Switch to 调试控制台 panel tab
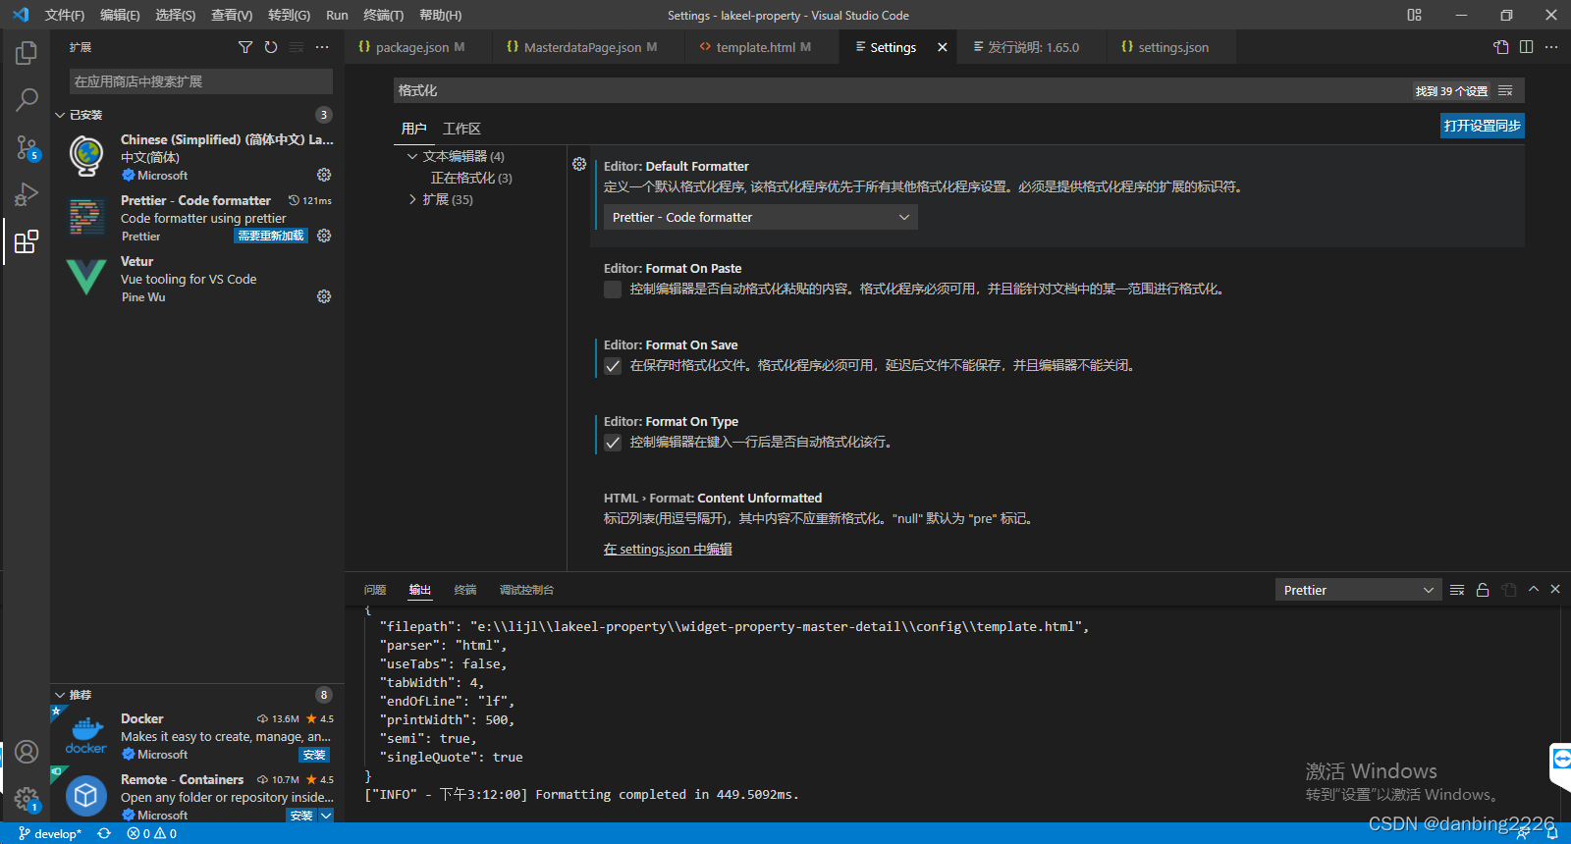Image resolution: width=1571 pixels, height=844 pixels. (x=526, y=590)
